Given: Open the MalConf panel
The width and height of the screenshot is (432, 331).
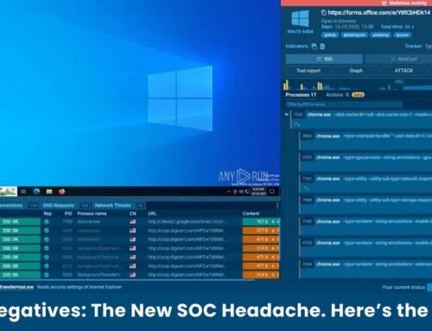Looking at the screenshot, I should (398, 59).
